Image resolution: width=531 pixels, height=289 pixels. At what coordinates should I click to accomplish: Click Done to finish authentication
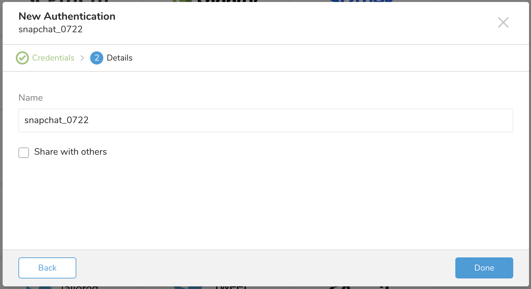click(x=484, y=268)
